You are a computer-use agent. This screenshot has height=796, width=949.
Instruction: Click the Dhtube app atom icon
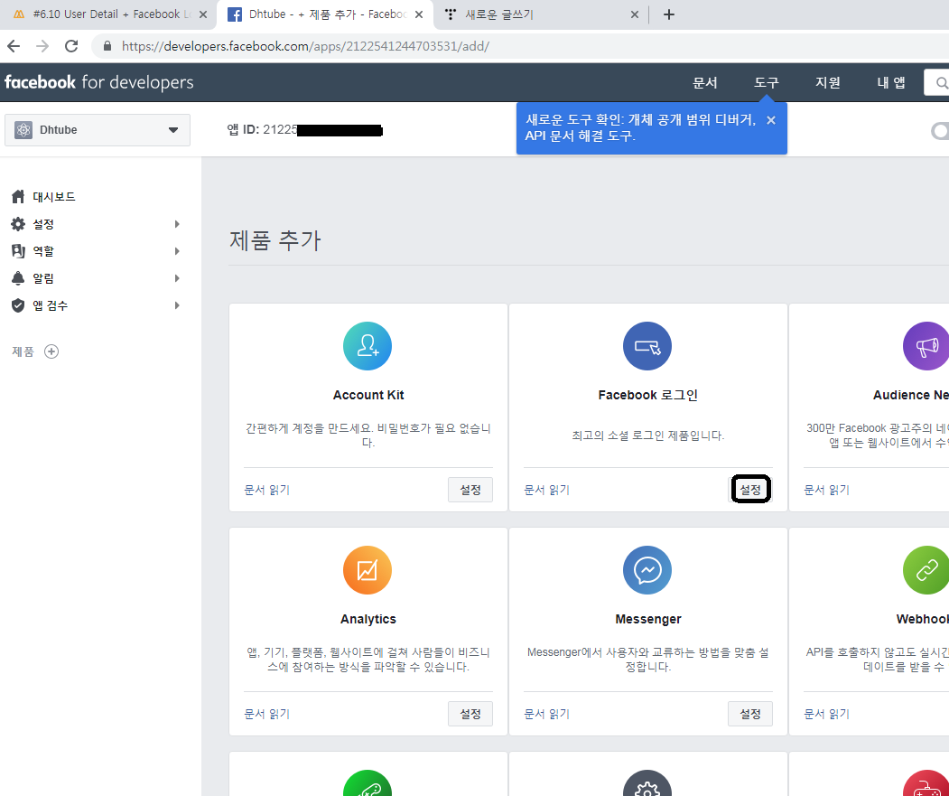click(23, 129)
